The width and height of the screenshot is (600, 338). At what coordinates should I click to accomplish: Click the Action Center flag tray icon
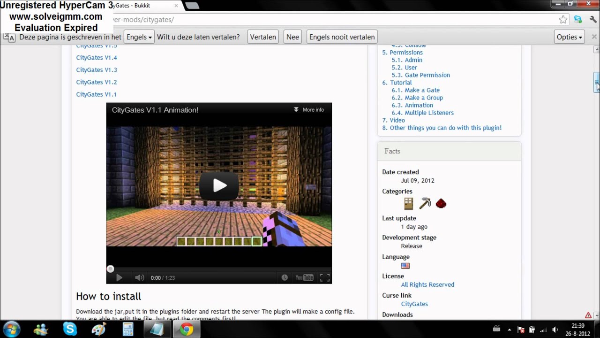point(521,330)
